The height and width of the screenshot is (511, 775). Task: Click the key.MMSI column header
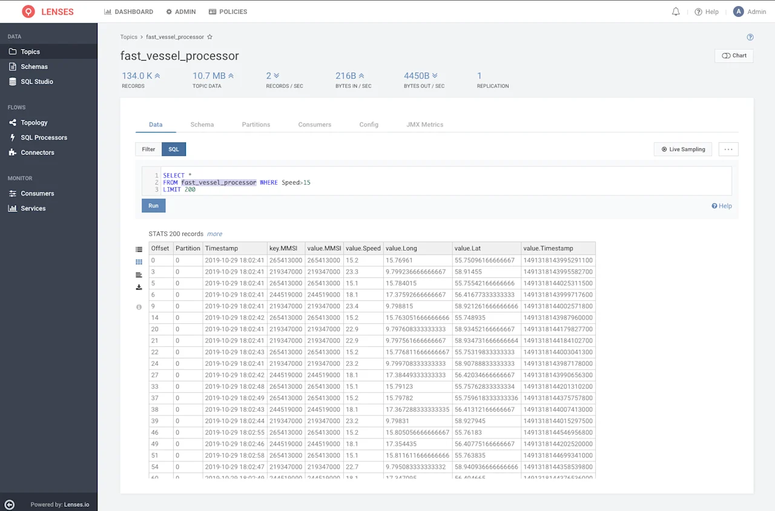coord(286,248)
